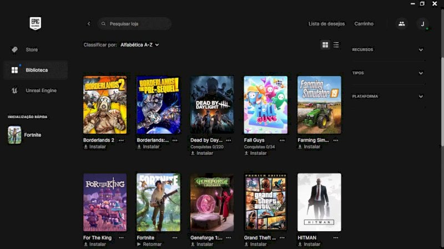The image size is (444, 249).
Task: Open three-dot menu for Fall Guys
Action: click(x=282, y=140)
